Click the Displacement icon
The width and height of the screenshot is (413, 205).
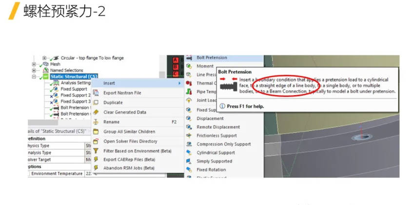[x=189, y=119]
